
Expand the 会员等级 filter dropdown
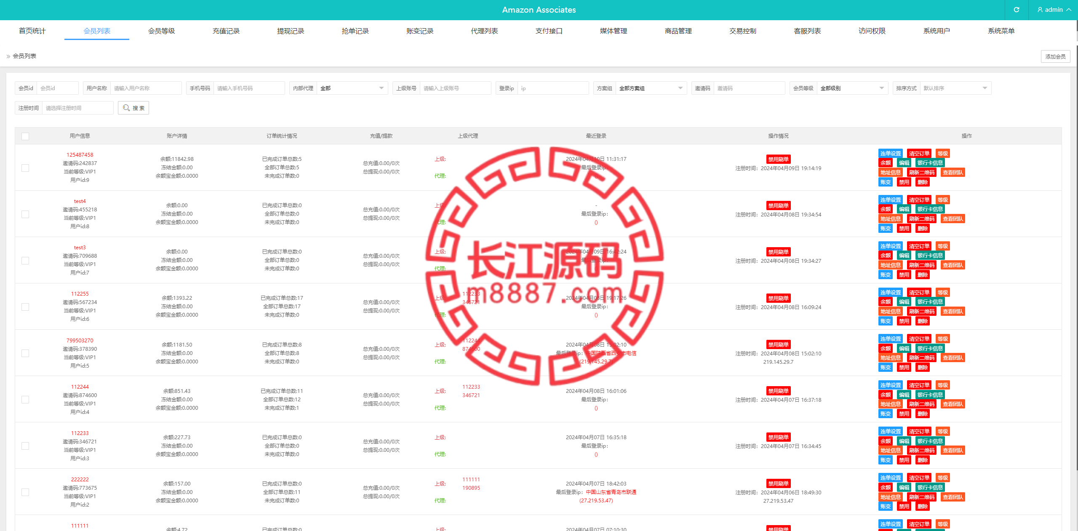coord(852,88)
